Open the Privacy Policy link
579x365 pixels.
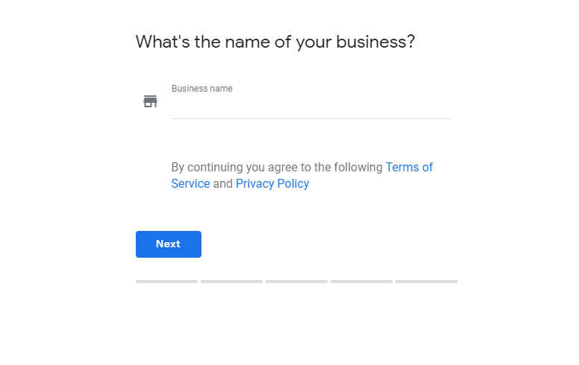(272, 183)
